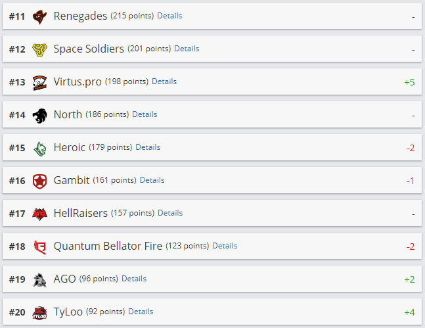Select the TyLoo team name
Screen dimensions: 425x328
pos(68,312)
